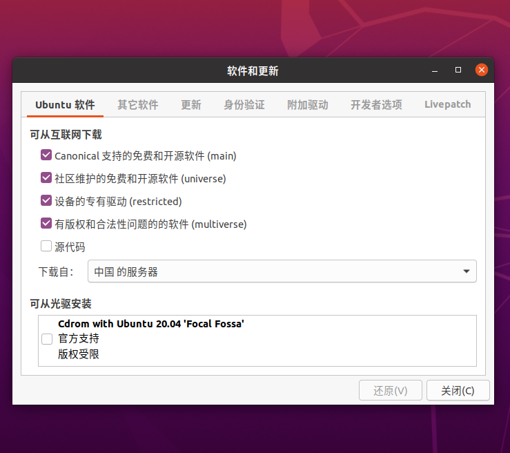
Task: Disable 设备的专有驱动 (restricted)
Action: point(46,201)
